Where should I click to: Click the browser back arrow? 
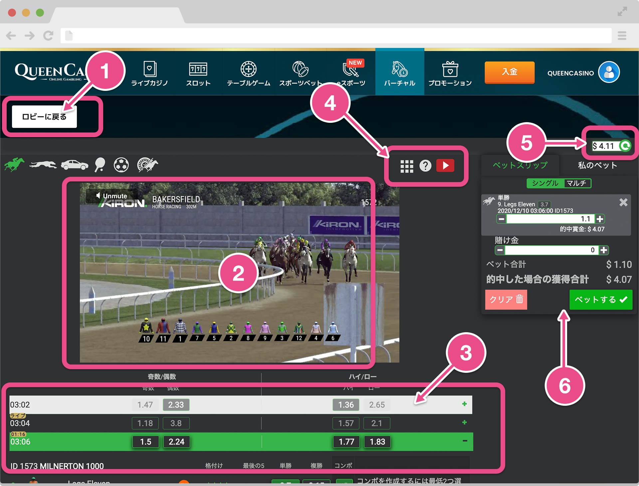click(x=11, y=36)
